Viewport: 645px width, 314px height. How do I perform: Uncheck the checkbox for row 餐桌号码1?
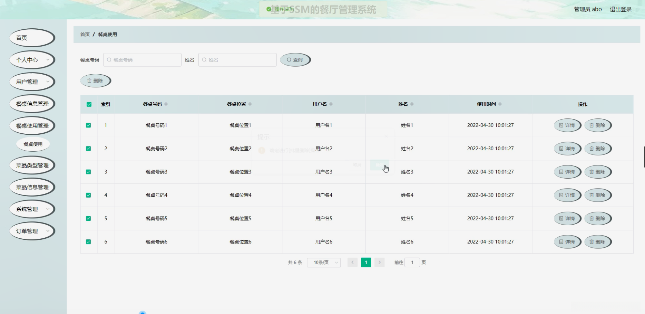coord(88,125)
